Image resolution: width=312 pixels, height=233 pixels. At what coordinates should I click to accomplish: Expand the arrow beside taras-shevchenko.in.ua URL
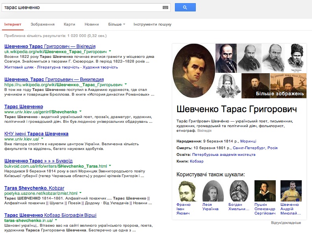click(56, 220)
